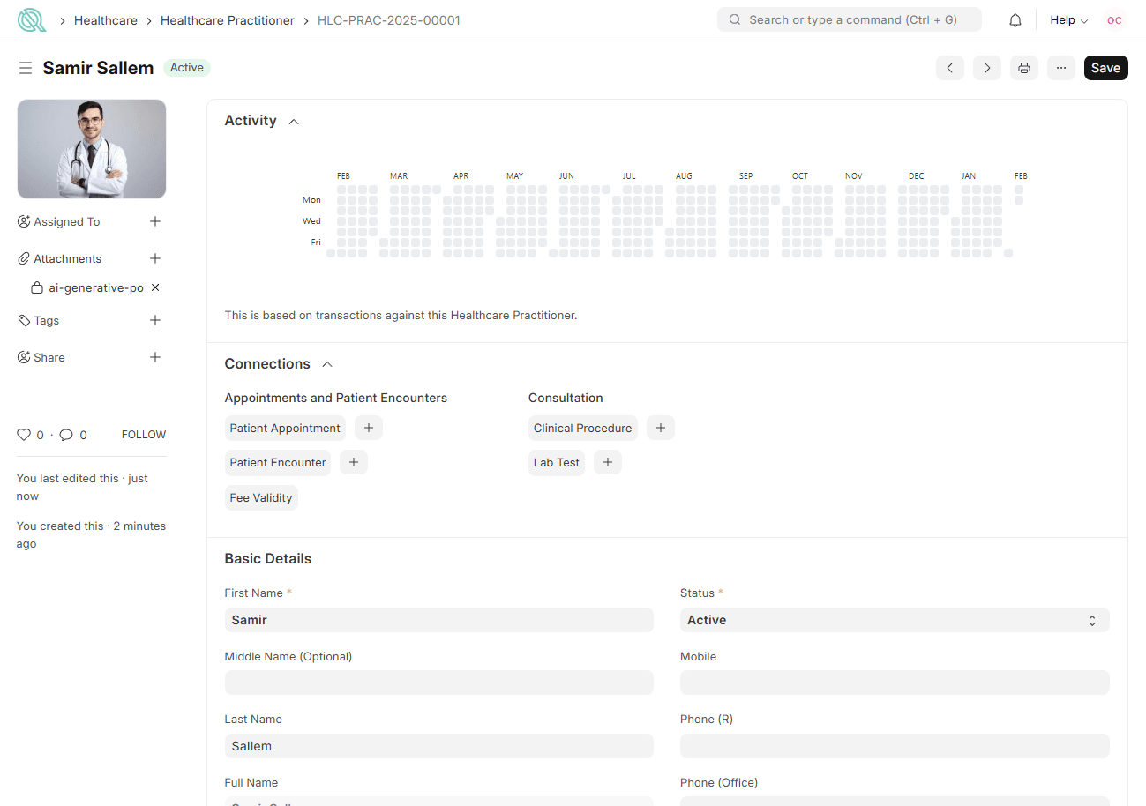Add a tag with the plus icon
1146x806 pixels.
click(x=155, y=320)
